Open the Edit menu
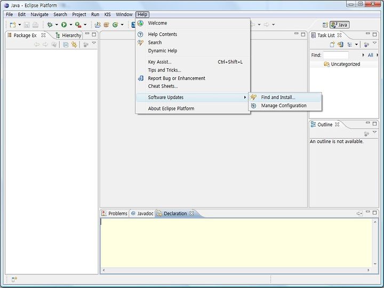 pyautogui.click(x=21, y=14)
